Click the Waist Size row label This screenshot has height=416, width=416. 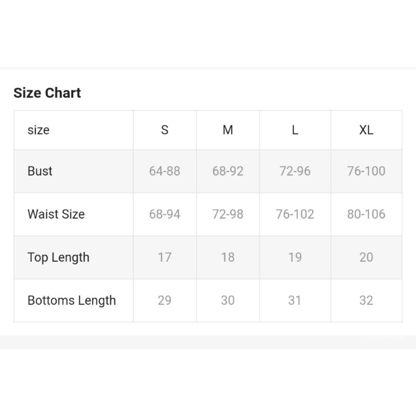click(x=56, y=214)
